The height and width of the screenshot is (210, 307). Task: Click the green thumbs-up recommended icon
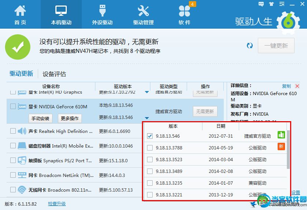[x=281, y=135]
